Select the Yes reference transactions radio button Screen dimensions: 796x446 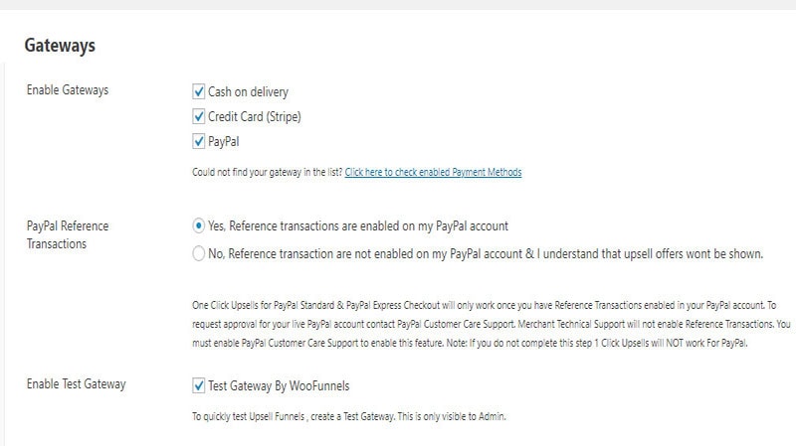coord(199,225)
